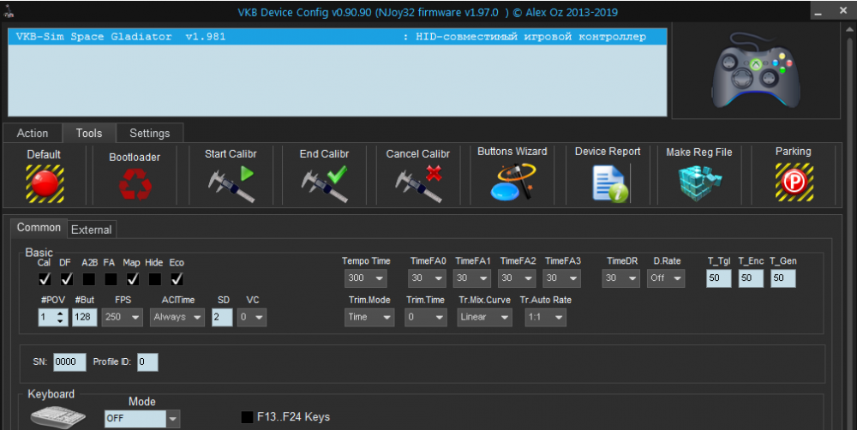Click the T_Enc input field
The height and width of the screenshot is (430, 857).
pos(751,278)
